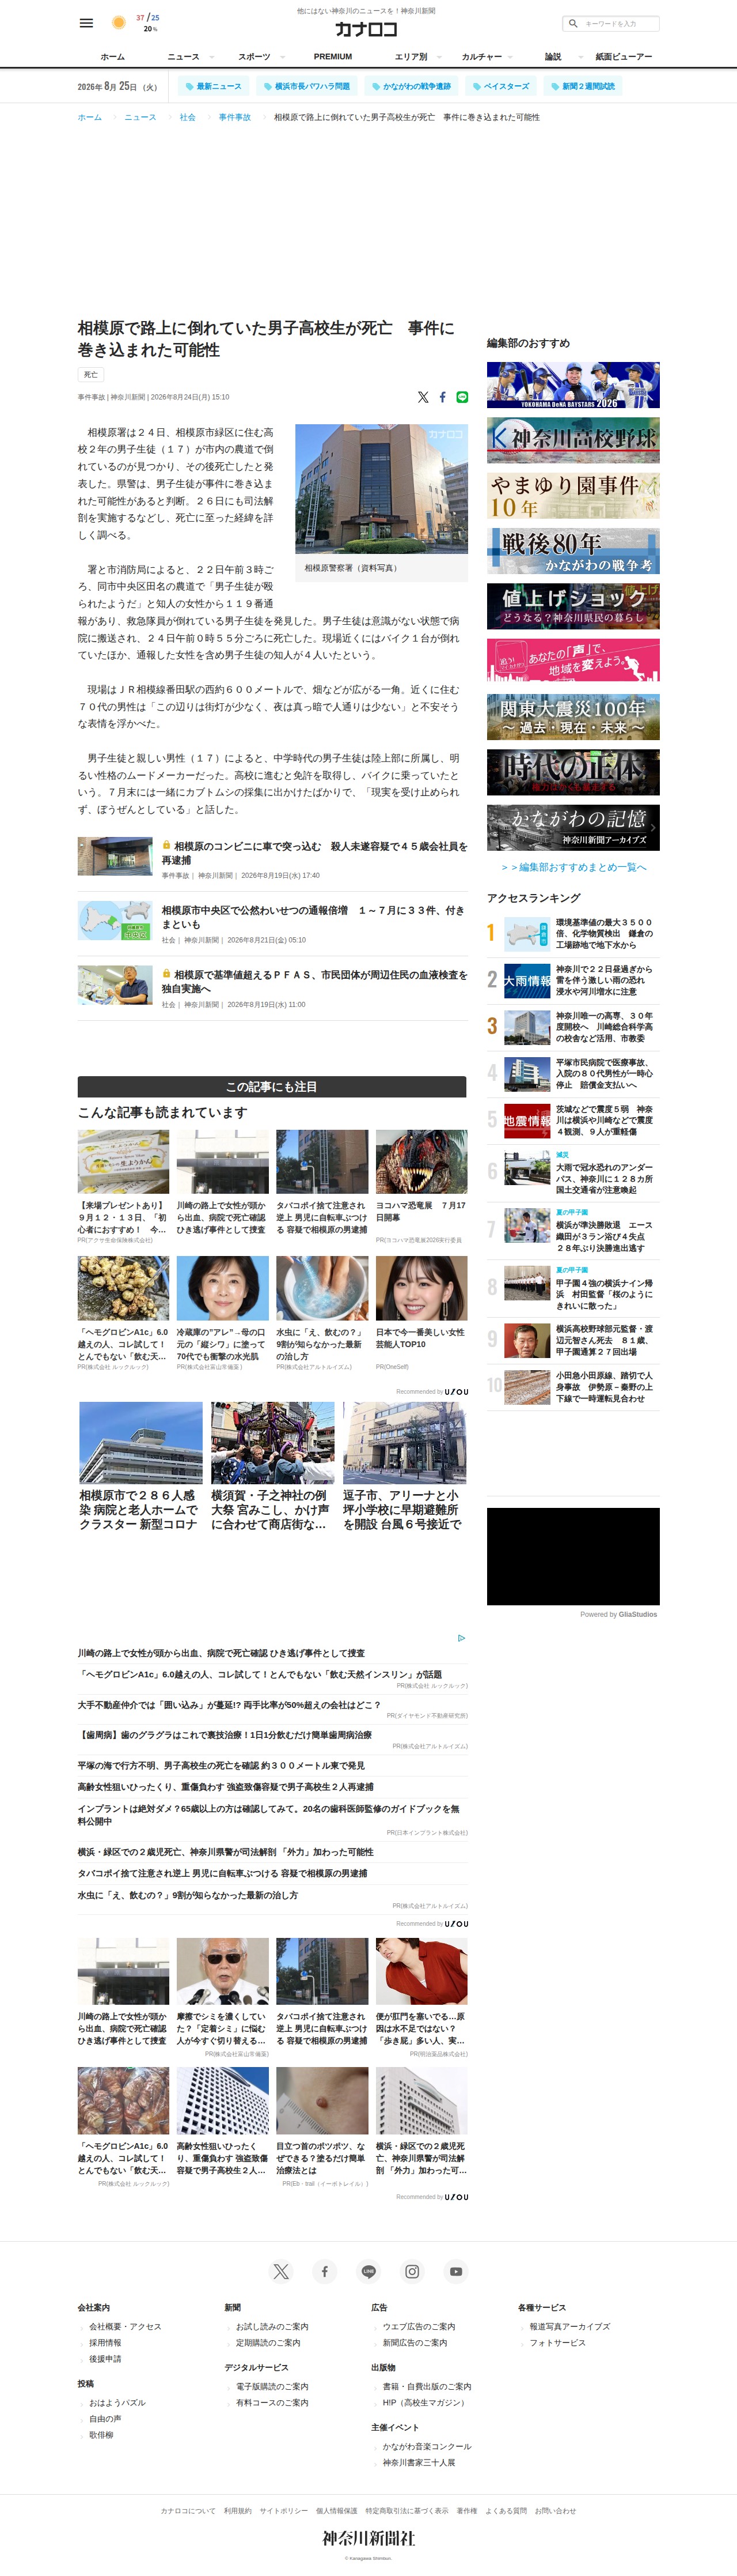This screenshot has height=2576, width=737.
Task: Click the 神奈川新聞社 footer logo
Action: point(368,2538)
